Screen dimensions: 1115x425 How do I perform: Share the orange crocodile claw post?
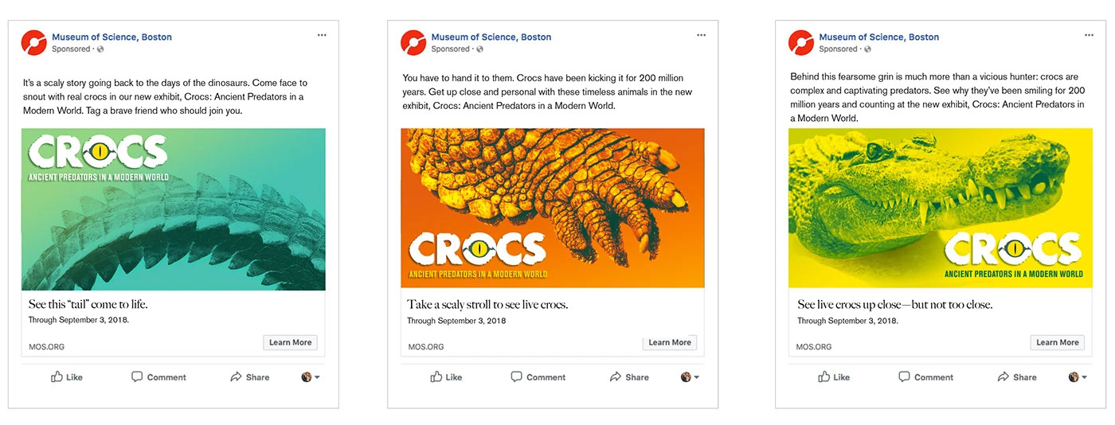629,377
